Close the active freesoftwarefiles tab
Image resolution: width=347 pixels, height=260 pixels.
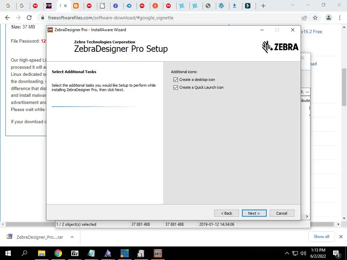tap(65, 6)
